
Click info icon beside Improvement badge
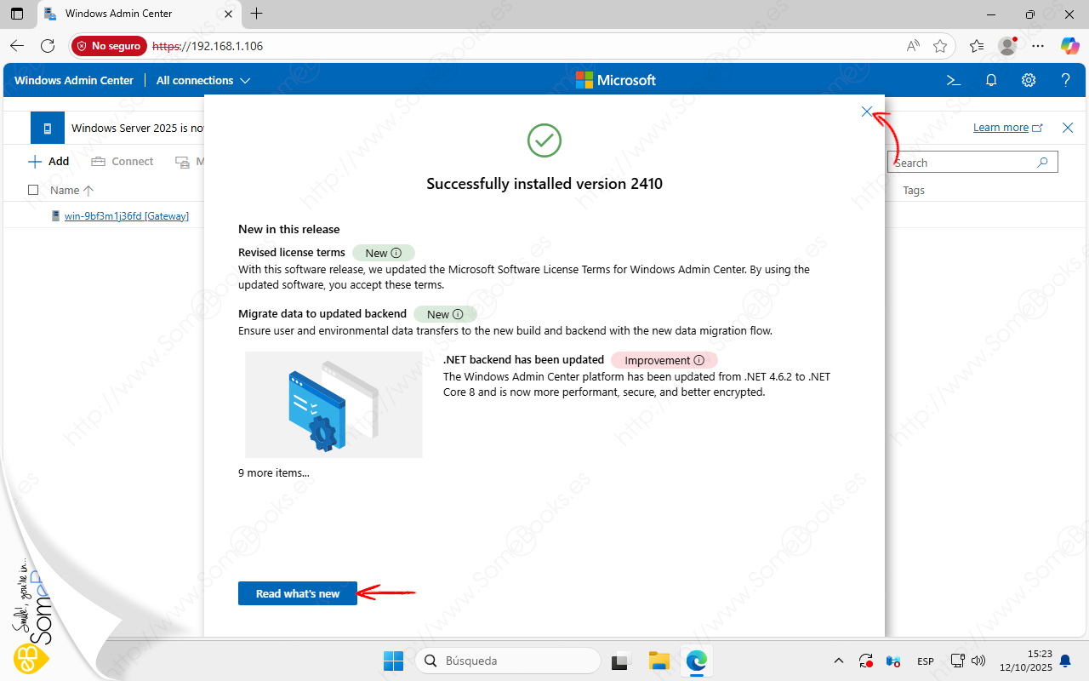pyautogui.click(x=699, y=360)
